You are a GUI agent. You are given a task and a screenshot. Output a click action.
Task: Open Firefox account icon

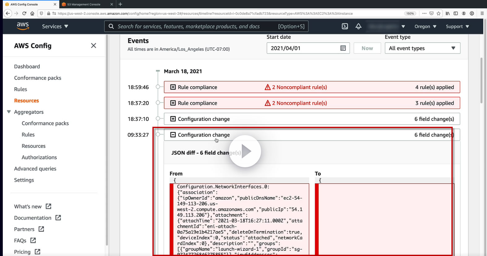[x=464, y=13]
